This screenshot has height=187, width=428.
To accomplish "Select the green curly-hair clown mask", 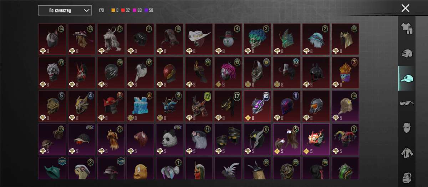I will (x=258, y=39).
